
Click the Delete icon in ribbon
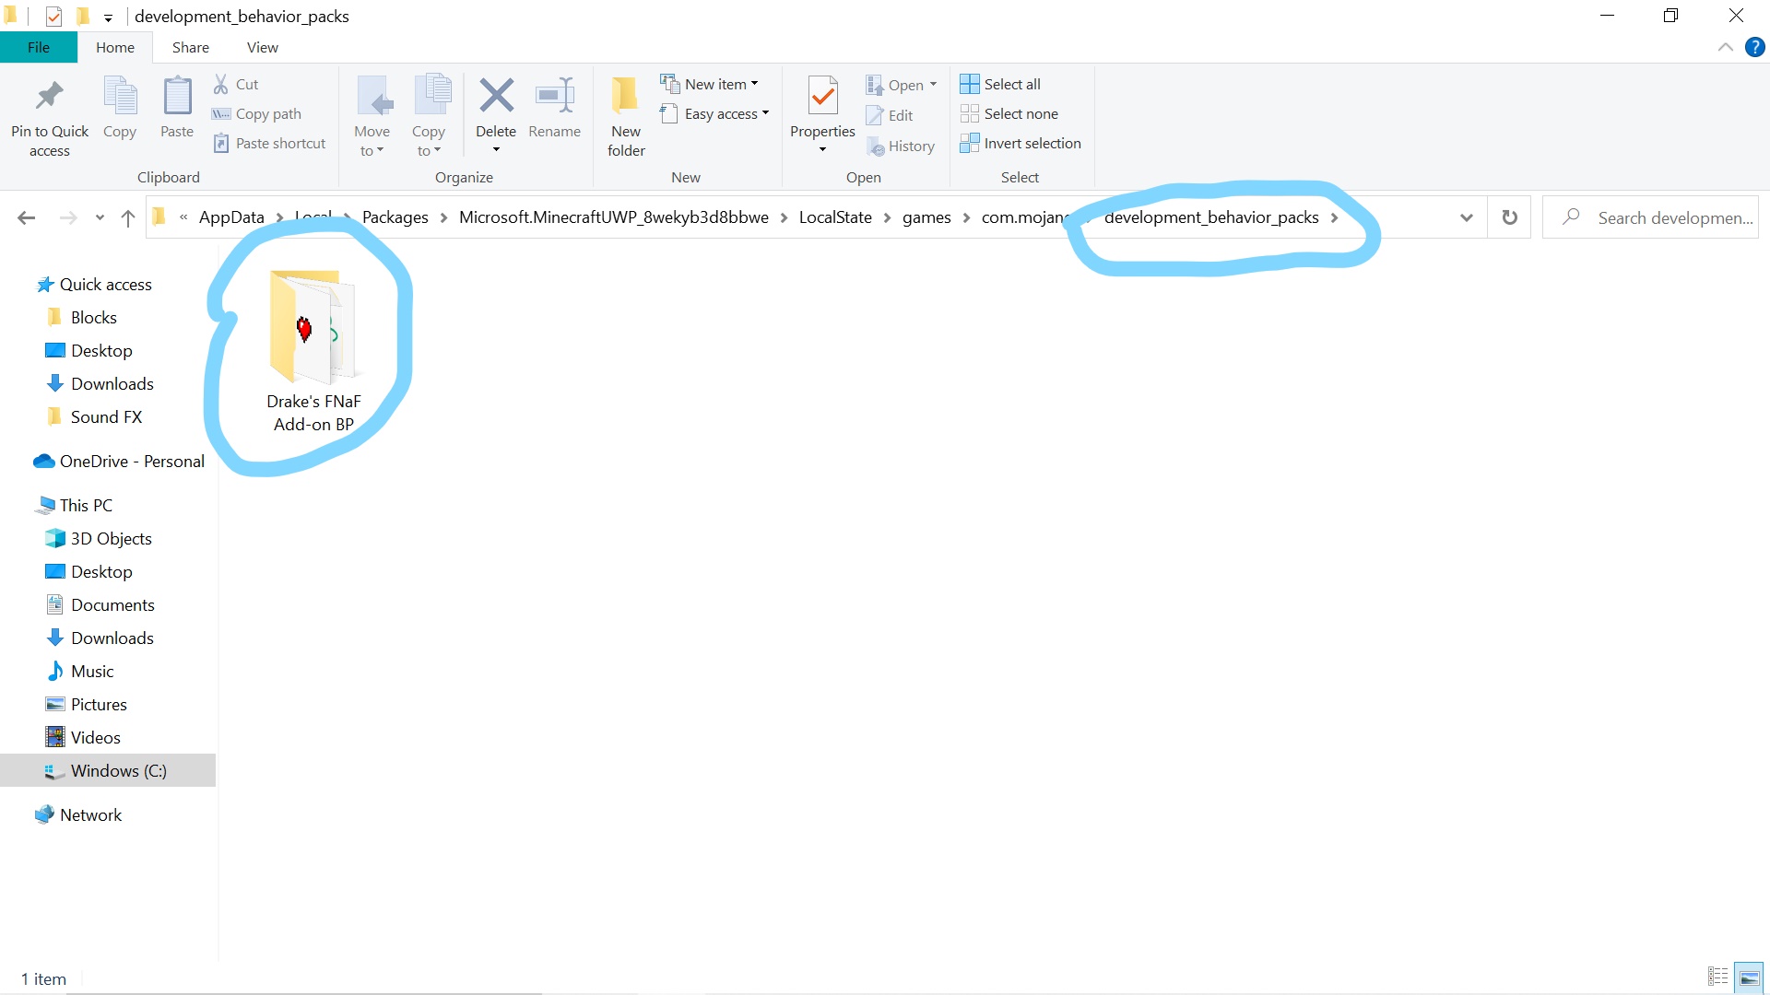point(496,96)
